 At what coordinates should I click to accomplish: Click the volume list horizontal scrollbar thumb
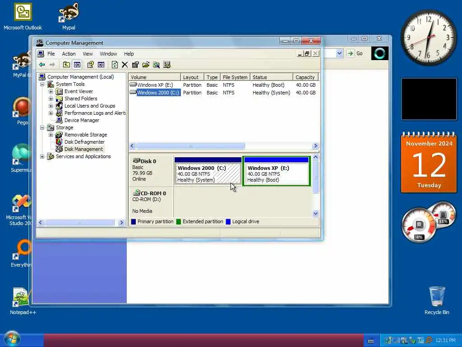190,146
